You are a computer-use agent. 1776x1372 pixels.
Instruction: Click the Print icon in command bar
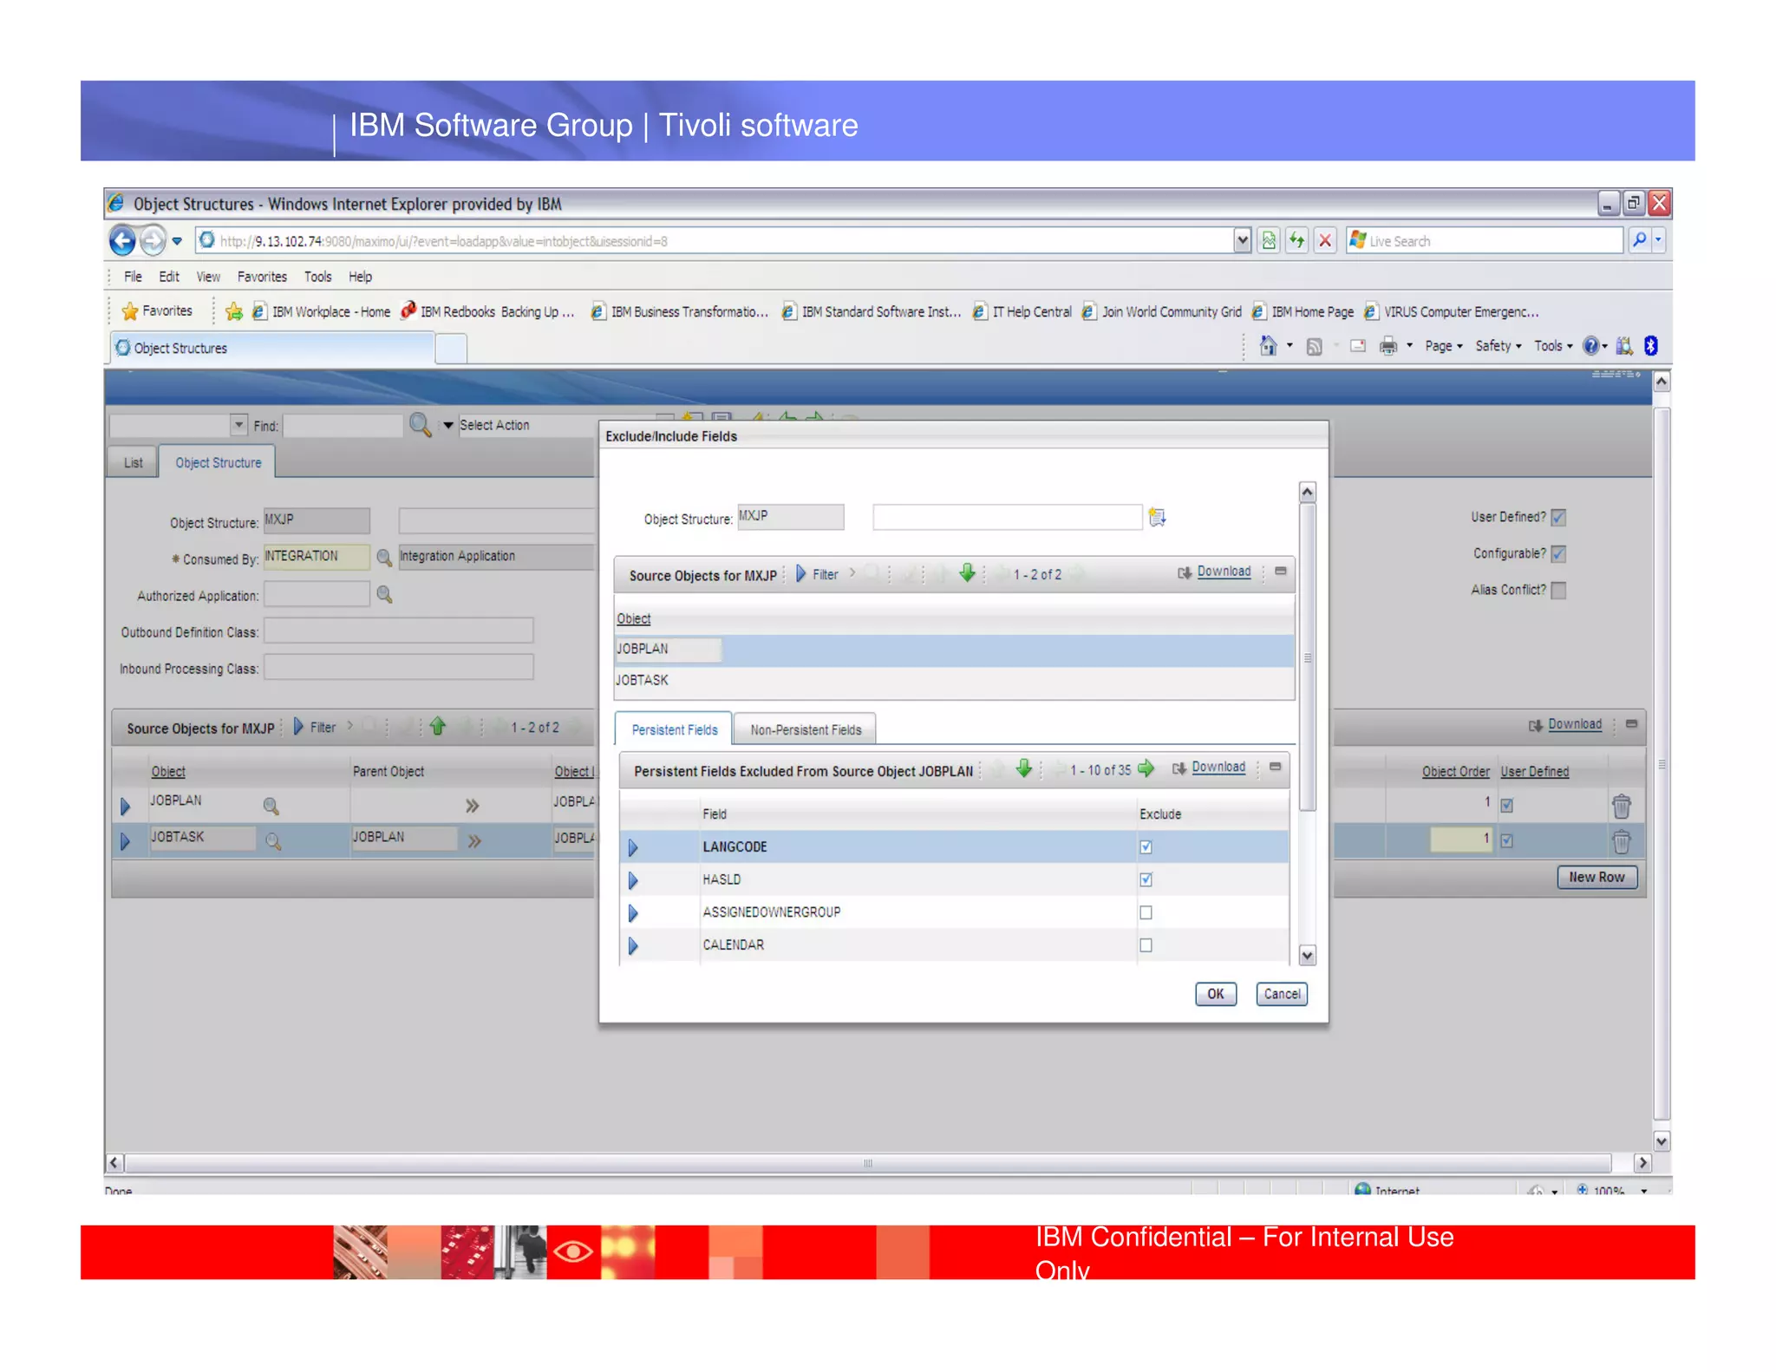tap(1388, 346)
